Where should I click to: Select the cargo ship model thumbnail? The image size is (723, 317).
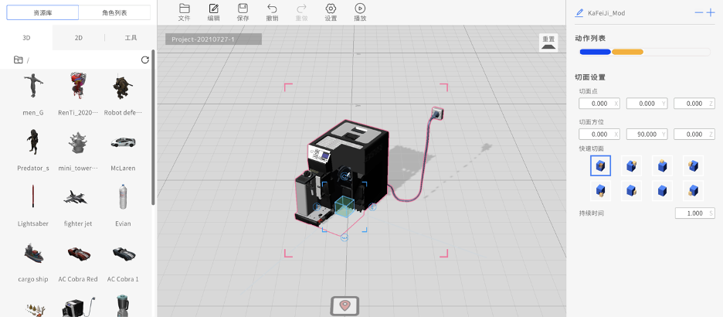pyautogui.click(x=33, y=253)
